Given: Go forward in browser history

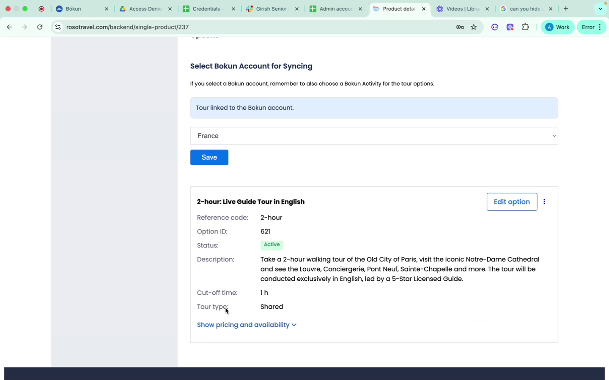Looking at the screenshot, I should point(25,27).
